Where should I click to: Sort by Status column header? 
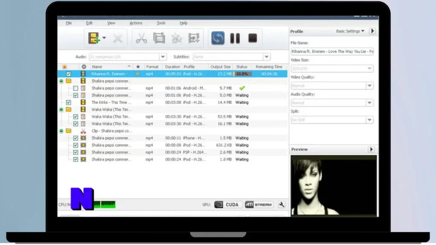coord(242,67)
